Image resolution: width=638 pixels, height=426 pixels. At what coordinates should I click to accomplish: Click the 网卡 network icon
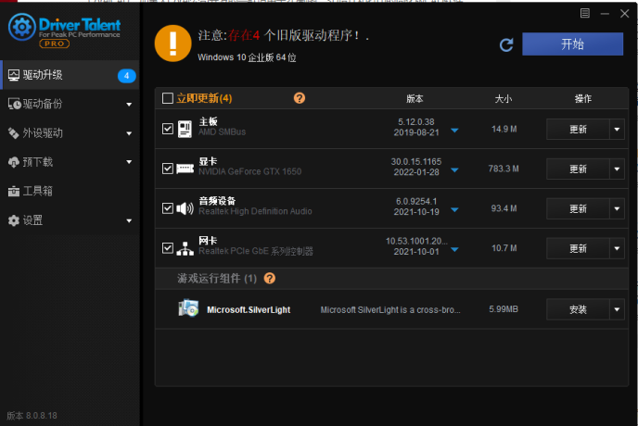point(185,248)
